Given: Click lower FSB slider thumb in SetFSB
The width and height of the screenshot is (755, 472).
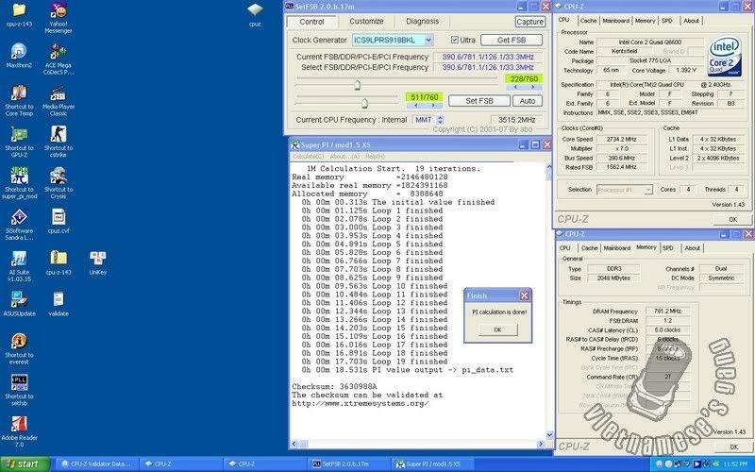Looking at the screenshot, I should [364, 103].
